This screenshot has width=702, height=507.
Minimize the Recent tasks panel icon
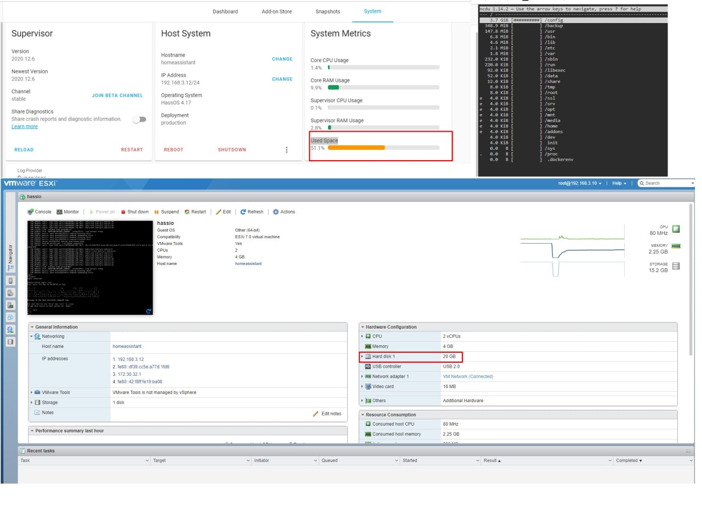[688, 451]
